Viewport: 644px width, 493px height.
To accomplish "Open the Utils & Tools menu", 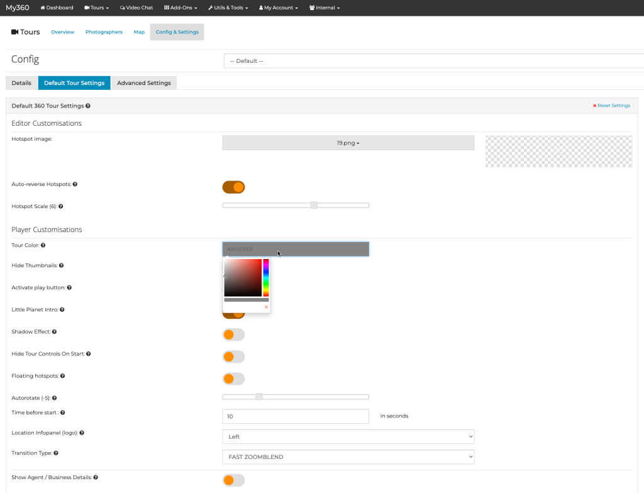I will click(x=228, y=8).
